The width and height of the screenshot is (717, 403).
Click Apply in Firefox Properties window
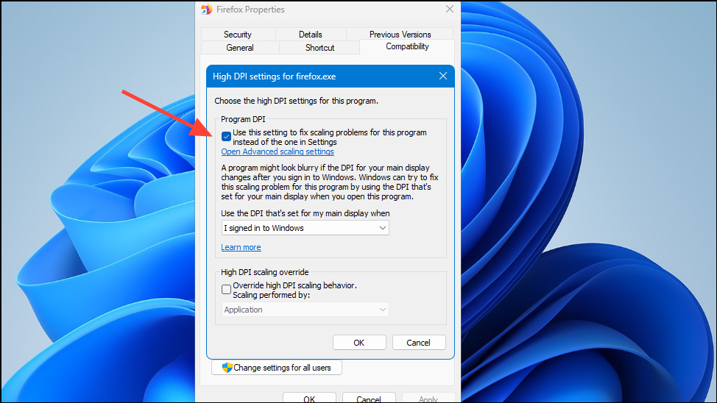click(428, 398)
